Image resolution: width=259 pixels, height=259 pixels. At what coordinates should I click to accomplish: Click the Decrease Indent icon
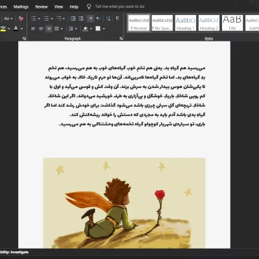pos(73,19)
